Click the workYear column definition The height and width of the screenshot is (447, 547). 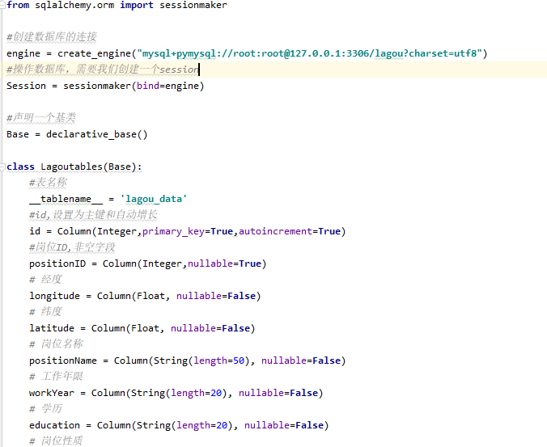(176, 393)
